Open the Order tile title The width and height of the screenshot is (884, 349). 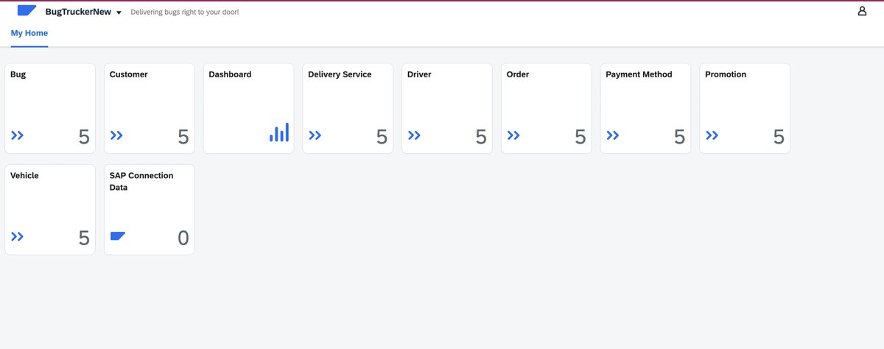(518, 74)
